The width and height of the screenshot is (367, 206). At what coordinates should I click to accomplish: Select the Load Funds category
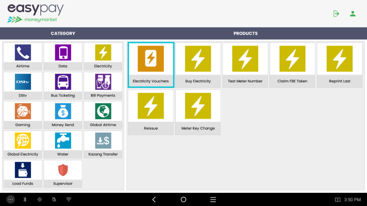coord(23,174)
